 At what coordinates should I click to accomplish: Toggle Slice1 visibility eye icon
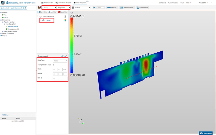43,20
